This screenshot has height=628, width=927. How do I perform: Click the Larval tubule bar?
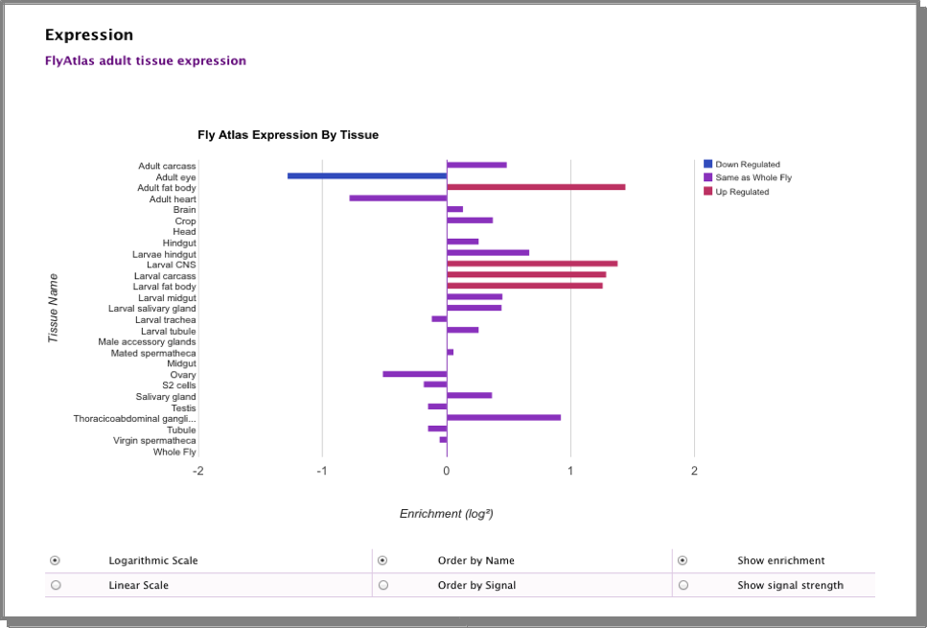click(x=462, y=330)
